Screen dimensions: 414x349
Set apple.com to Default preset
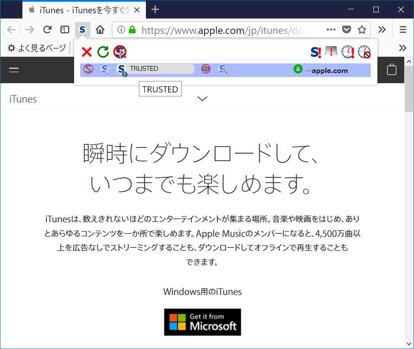coord(89,69)
